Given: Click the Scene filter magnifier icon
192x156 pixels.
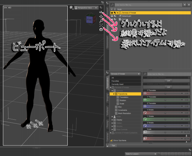Looking at the screenshot, I should point(112,5).
